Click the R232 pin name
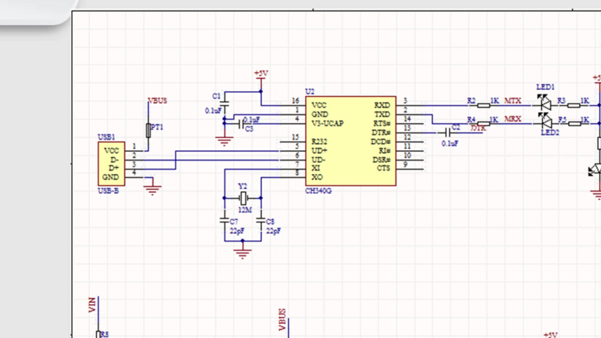Screen dimensions: 601x338 coord(319,141)
